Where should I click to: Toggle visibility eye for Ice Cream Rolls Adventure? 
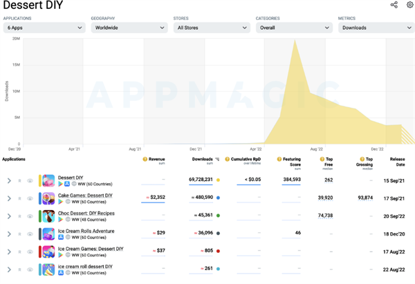[x=30, y=234]
